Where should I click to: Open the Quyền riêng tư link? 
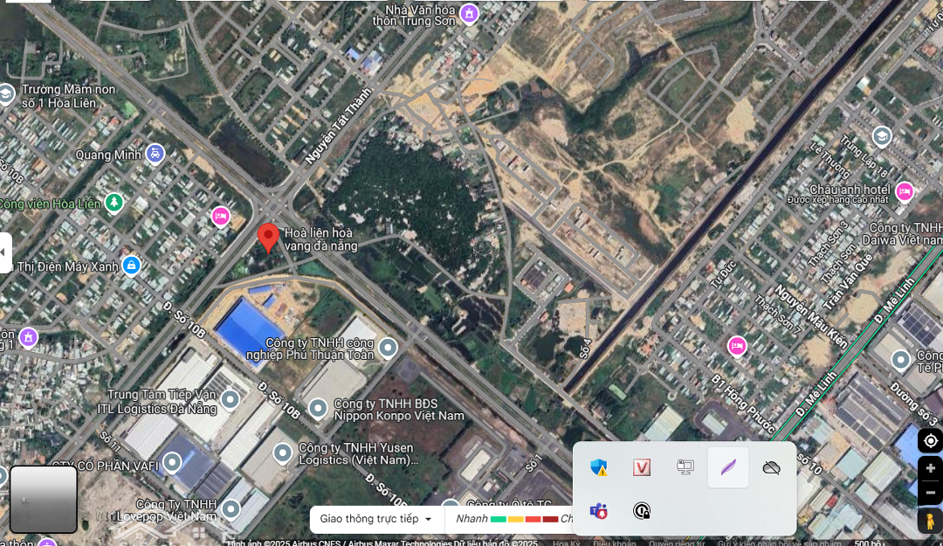[677, 543]
